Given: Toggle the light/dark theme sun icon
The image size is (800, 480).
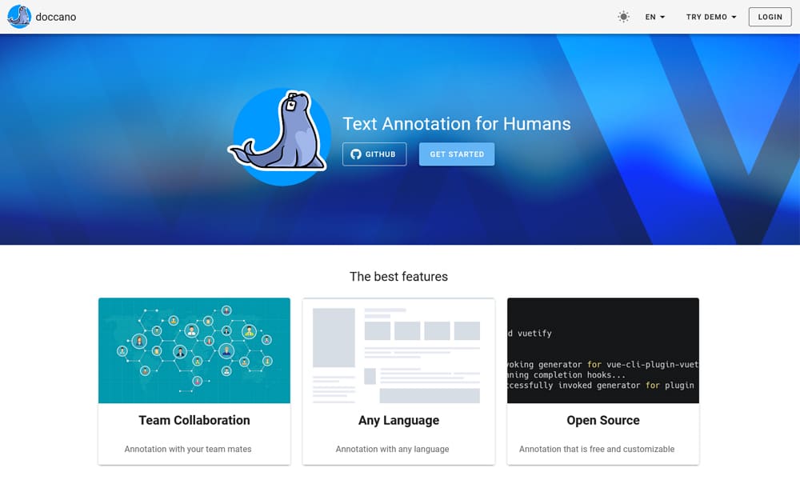Looking at the screenshot, I should tap(623, 17).
